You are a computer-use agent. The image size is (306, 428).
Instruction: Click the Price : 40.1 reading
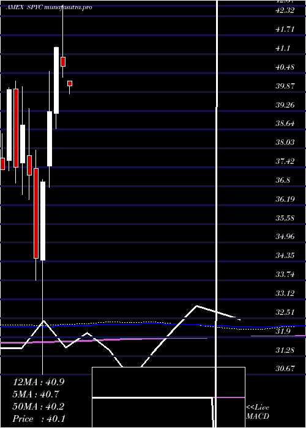[x=39, y=418]
